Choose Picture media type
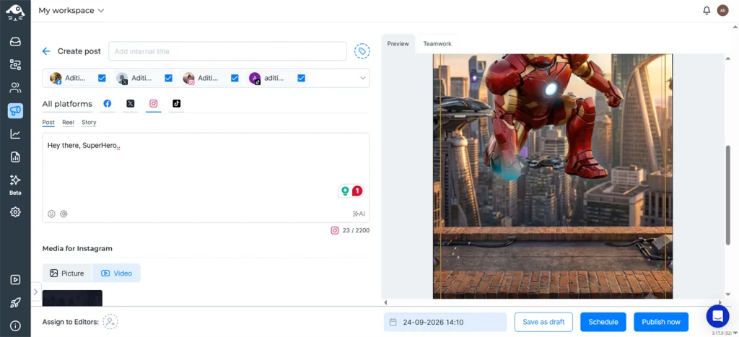The width and height of the screenshot is (739, 337). pos(67,273)
